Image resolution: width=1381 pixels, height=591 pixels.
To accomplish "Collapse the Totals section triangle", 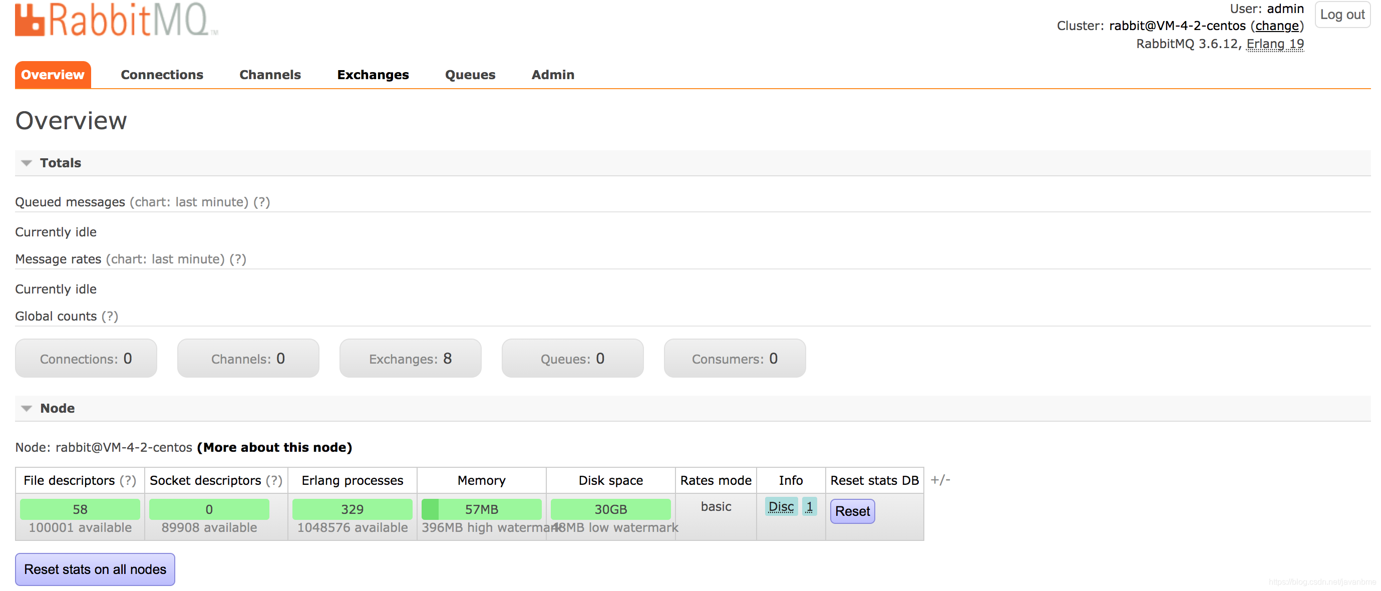I will click(x=26, y=163).
